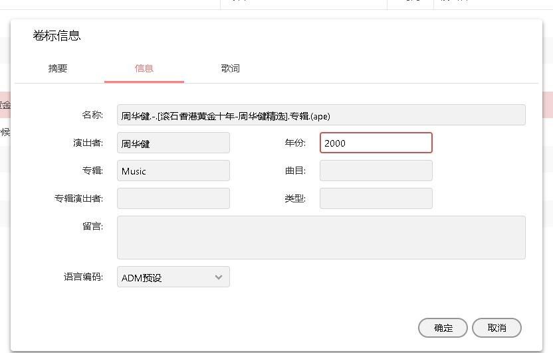Click the empty 类型 input field
Screen dimensions: 553x353
376,198
